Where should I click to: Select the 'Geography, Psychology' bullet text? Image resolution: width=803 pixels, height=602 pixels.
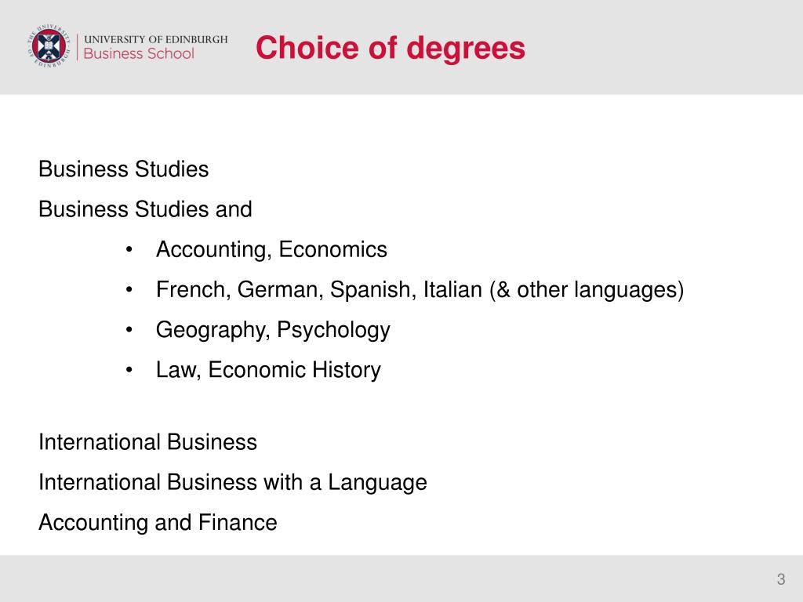(273, 330)
